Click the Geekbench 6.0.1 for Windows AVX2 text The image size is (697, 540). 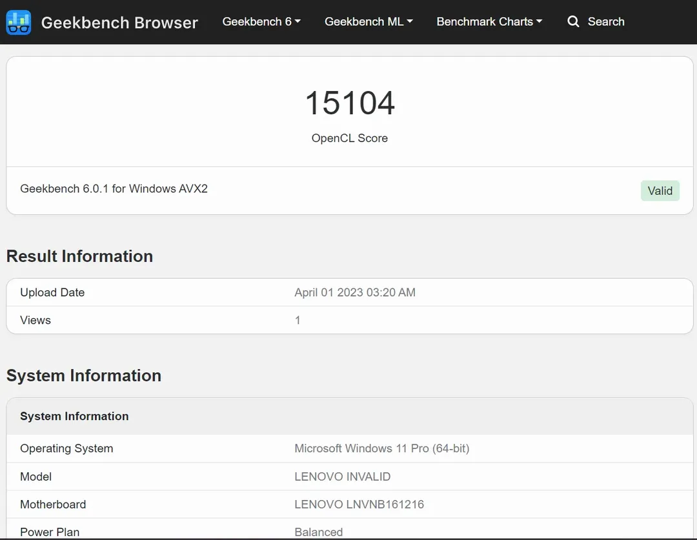pos(114,189)
